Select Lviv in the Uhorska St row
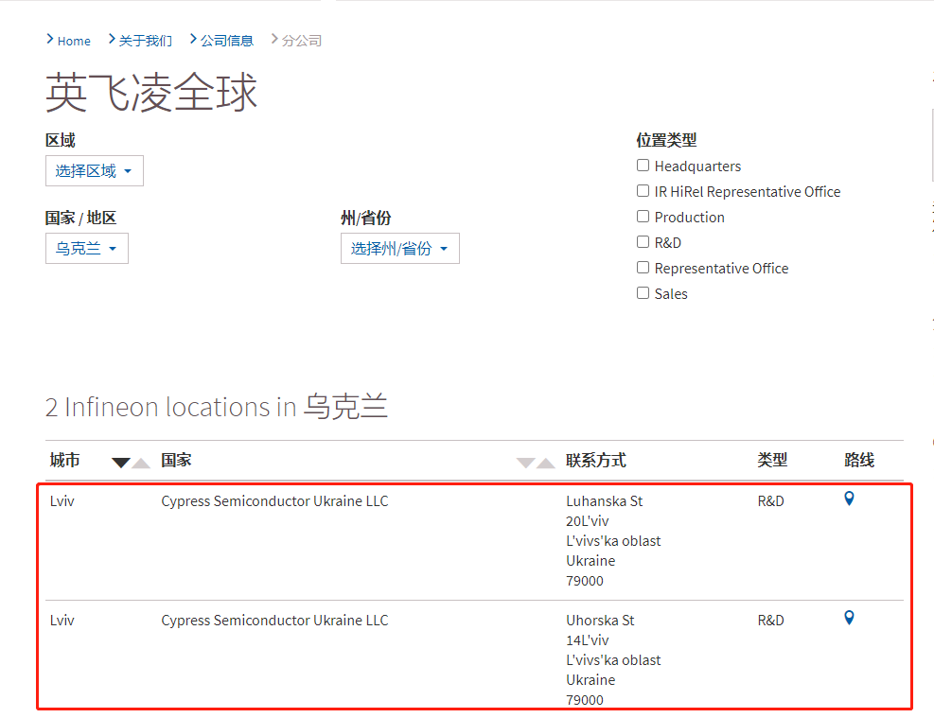 [x=62, y=621]
